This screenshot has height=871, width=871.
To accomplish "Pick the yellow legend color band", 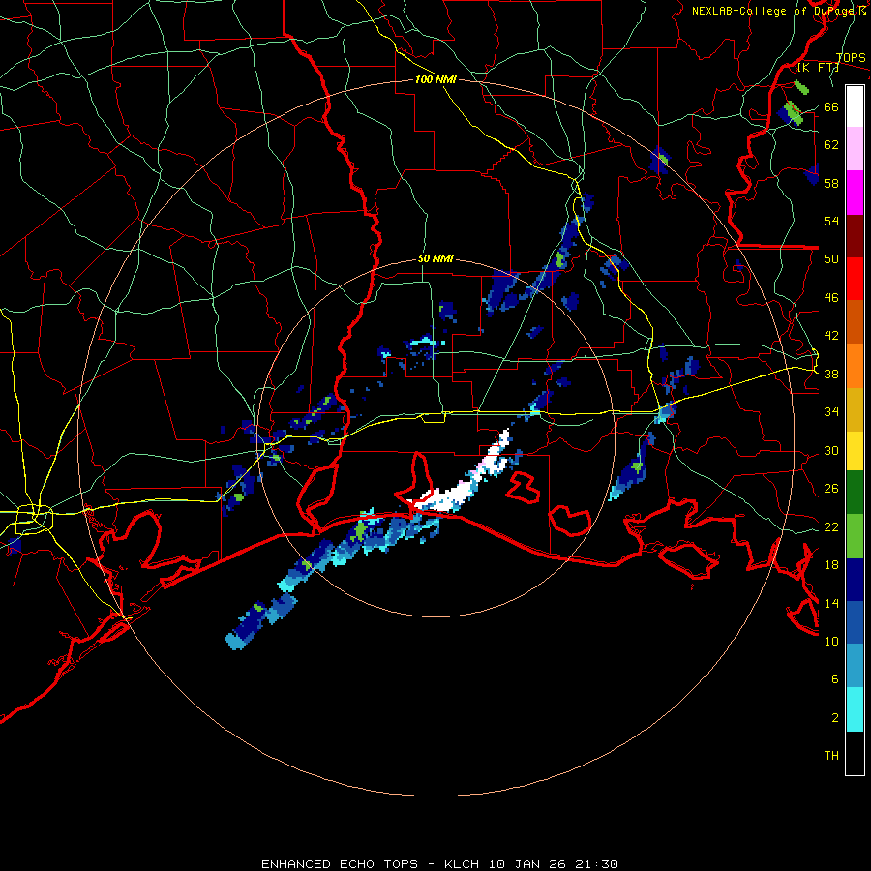I will point(855,450).
